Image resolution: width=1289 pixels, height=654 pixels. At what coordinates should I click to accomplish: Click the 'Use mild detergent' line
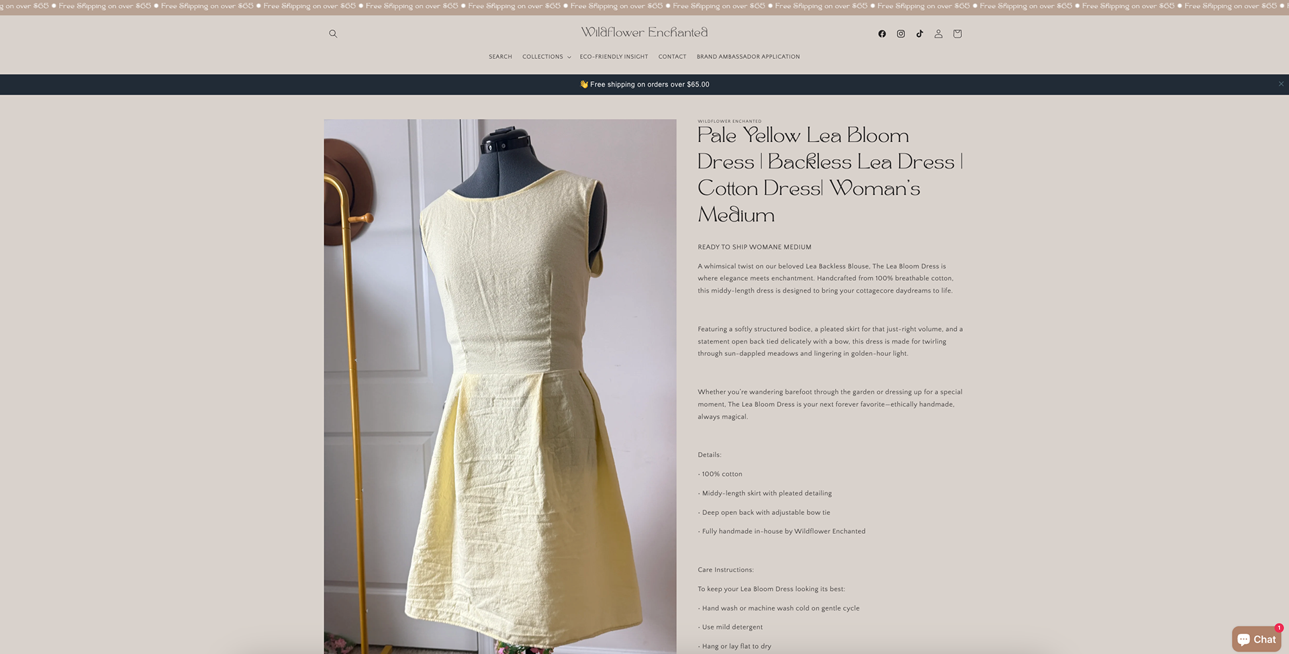coord(730,627)
